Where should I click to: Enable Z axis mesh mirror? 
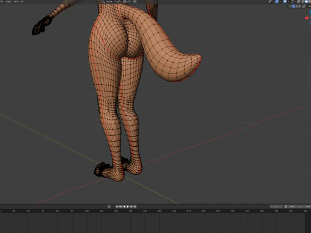[x=300, y=6]
